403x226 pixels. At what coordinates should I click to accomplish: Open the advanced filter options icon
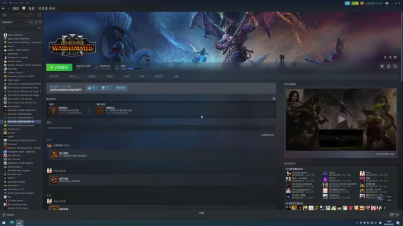(x=39, y=28)
